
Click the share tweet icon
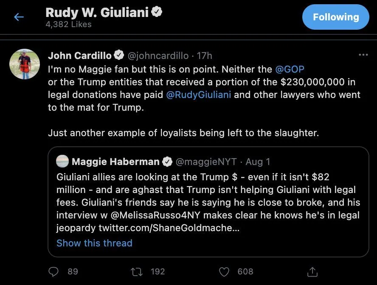click(312, 271)
